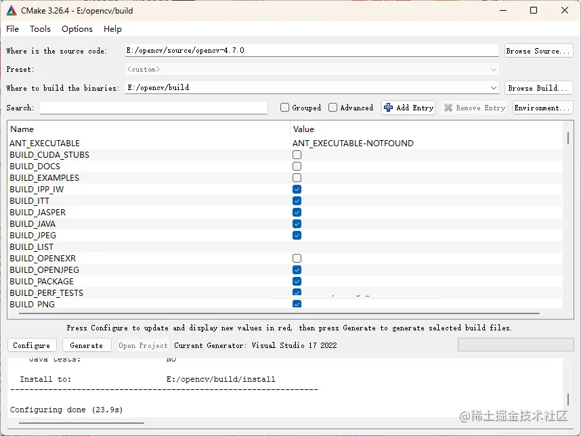This screenshot has width=581, height=436.
Task: Click the Browse Build button
Action: 539,88
